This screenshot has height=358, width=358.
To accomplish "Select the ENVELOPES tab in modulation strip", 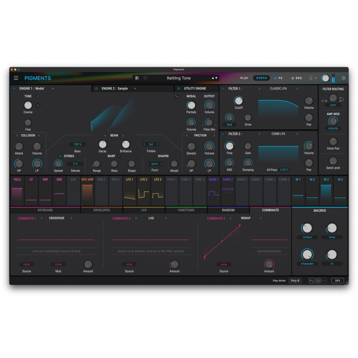I will click(102, 209).
